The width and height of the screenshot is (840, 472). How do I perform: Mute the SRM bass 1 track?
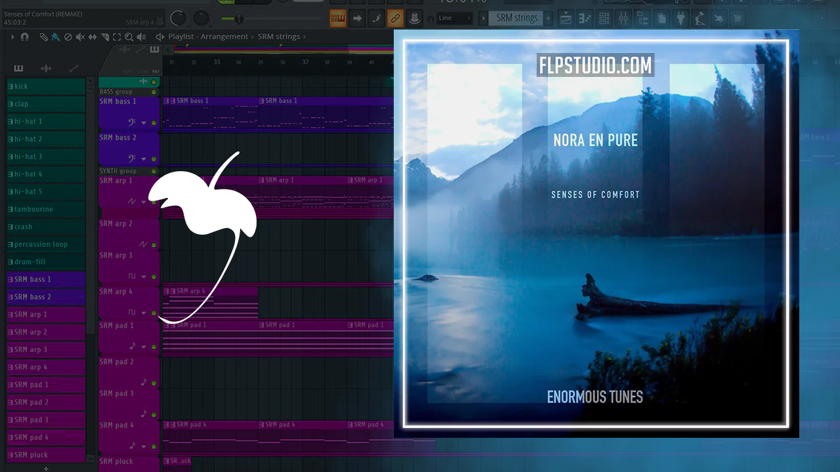coord(154,123)
